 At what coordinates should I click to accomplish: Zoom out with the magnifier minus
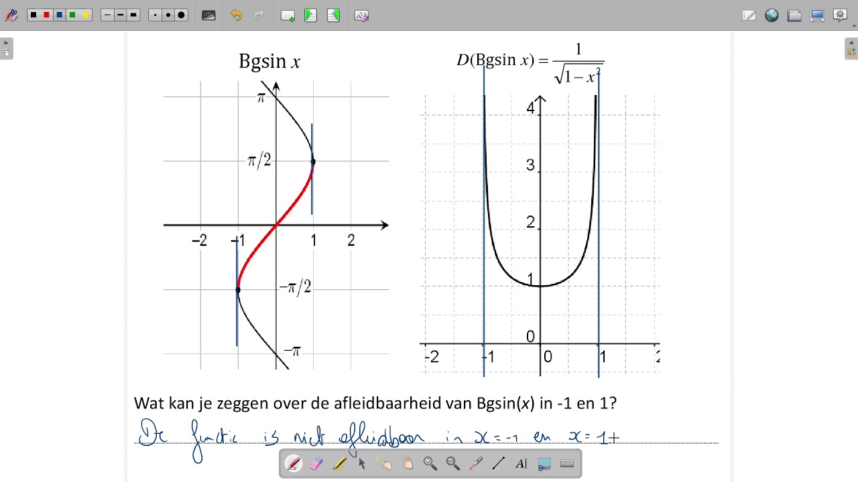pos(453,463)
